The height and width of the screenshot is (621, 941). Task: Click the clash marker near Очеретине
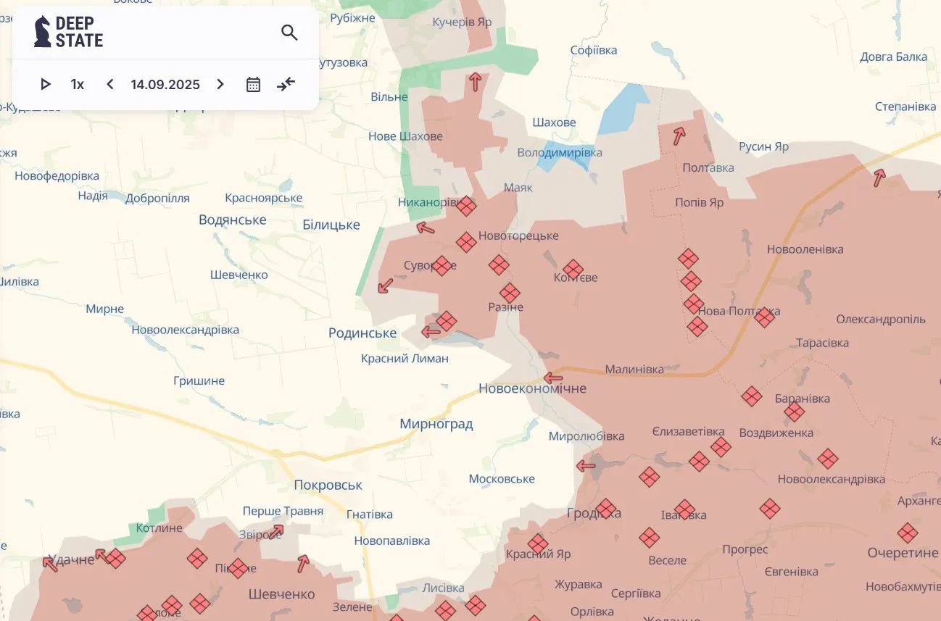908,533
